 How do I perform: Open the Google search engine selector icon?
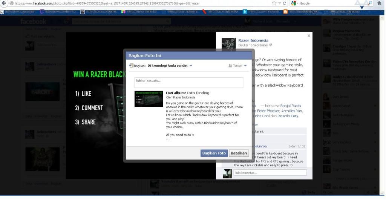tap(293, 3)
